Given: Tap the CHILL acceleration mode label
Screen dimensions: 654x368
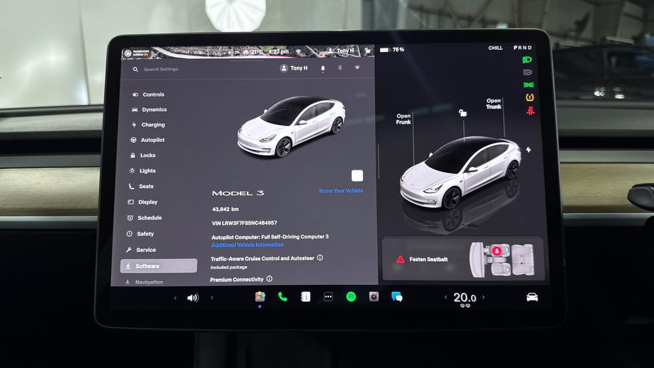Looking at the screenshot, I should tap(495, 48).
